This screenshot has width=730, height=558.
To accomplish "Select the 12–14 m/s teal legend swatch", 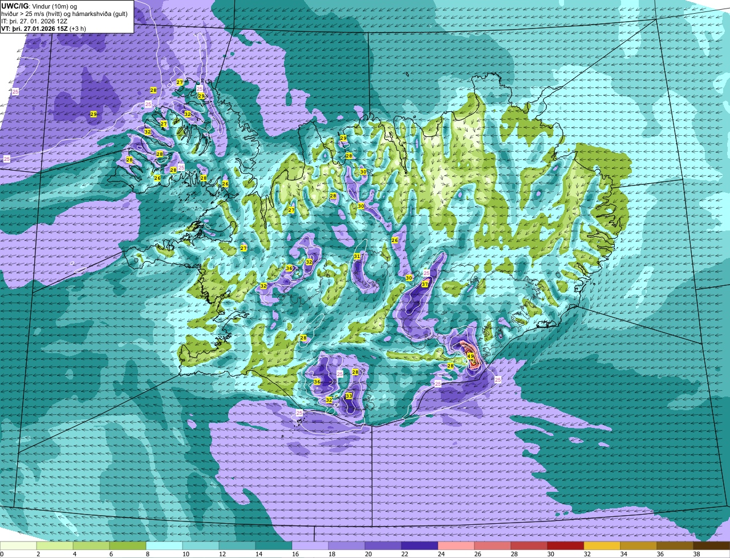I will pyautogui.click(x=237, y=546).
